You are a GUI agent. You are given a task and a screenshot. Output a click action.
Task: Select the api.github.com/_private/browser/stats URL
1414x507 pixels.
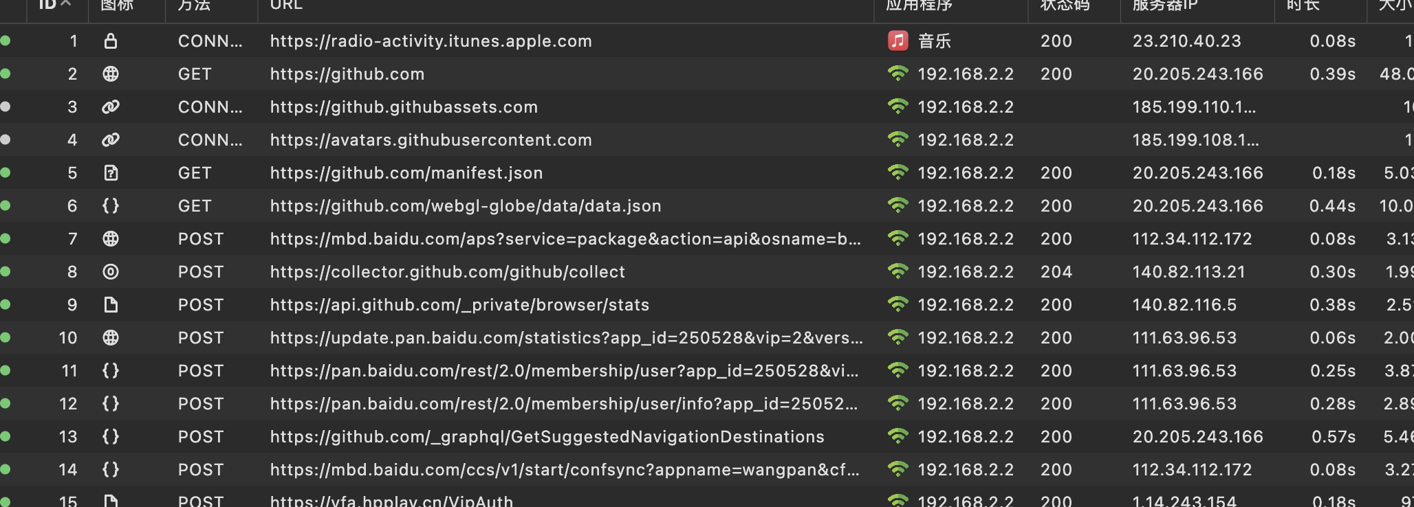pos(459,305)
